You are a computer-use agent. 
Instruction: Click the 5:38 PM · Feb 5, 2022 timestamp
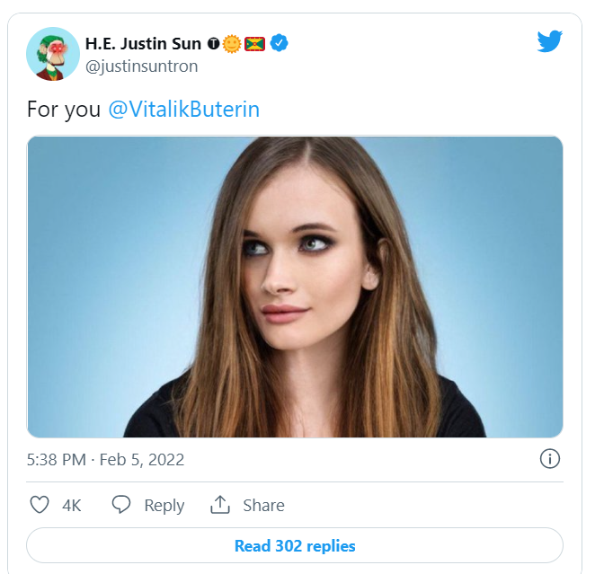point(105,459)
